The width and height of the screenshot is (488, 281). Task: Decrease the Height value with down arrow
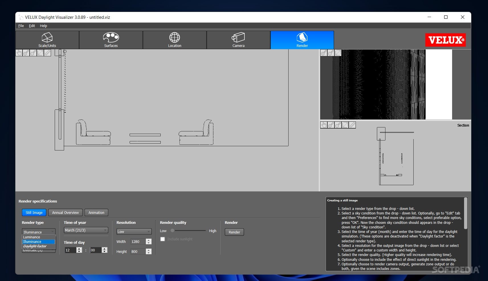148,253
